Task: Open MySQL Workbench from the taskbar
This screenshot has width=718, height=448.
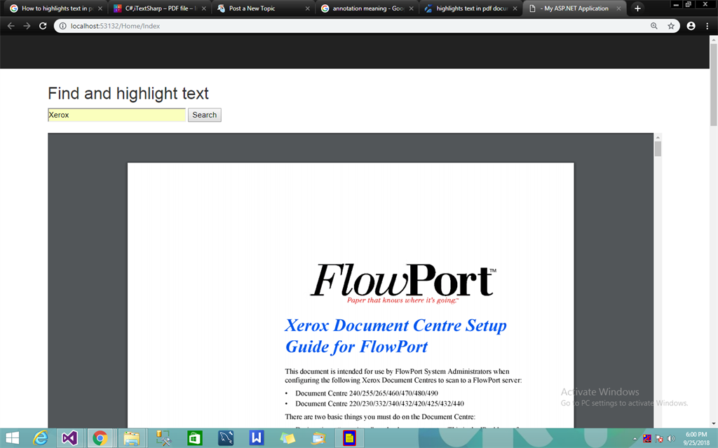Action: coord(226,438)
